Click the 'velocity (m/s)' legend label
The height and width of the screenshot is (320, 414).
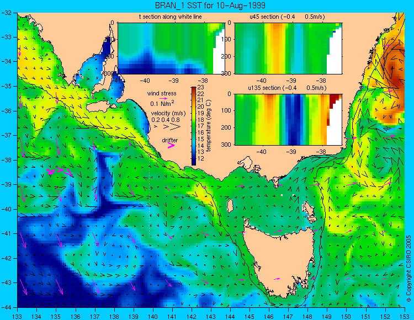[168, 113]
